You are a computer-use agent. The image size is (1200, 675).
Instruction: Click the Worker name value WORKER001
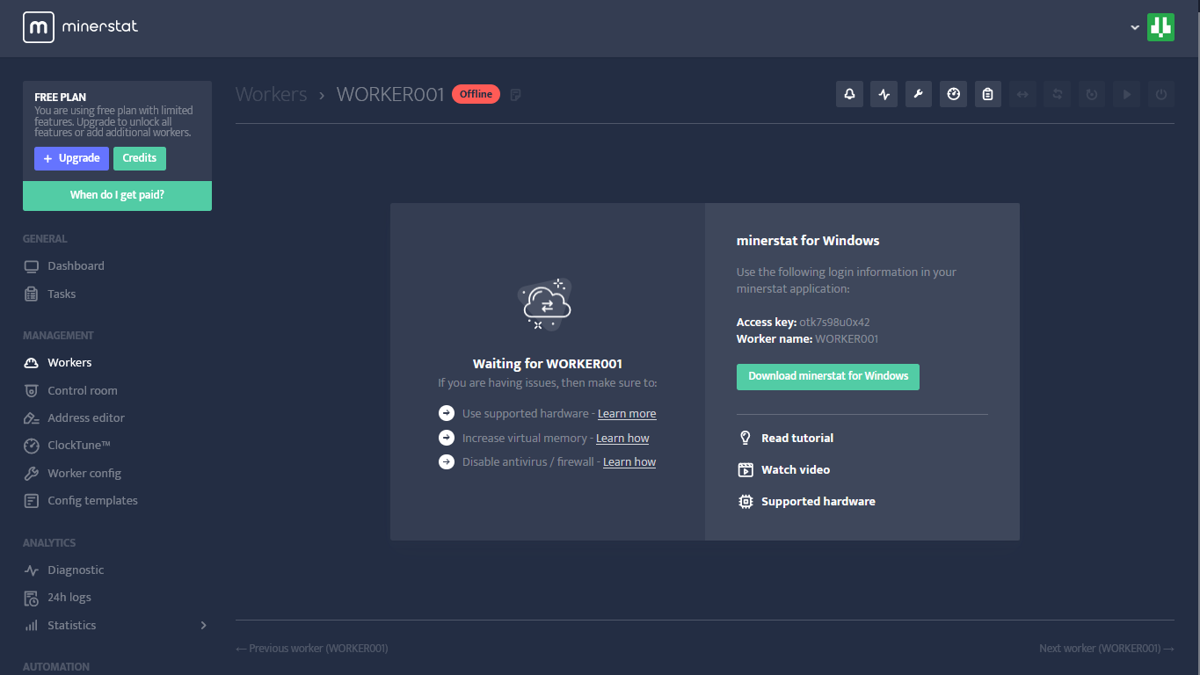pos(847,339)
